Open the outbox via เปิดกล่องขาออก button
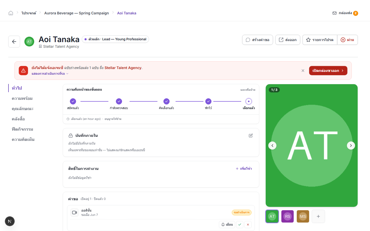Image resolution: width=370 pixels, height=231 pixels. pos(328,71)
